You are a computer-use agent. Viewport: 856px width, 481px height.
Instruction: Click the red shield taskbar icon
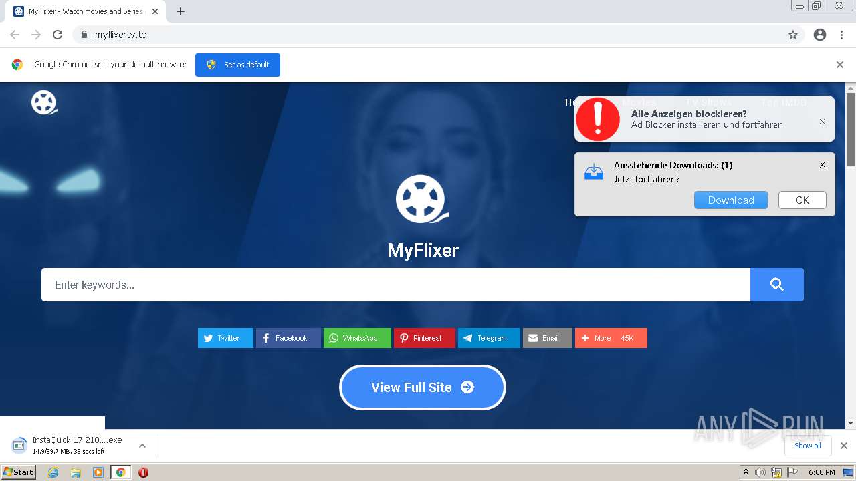tap(143, 472)
